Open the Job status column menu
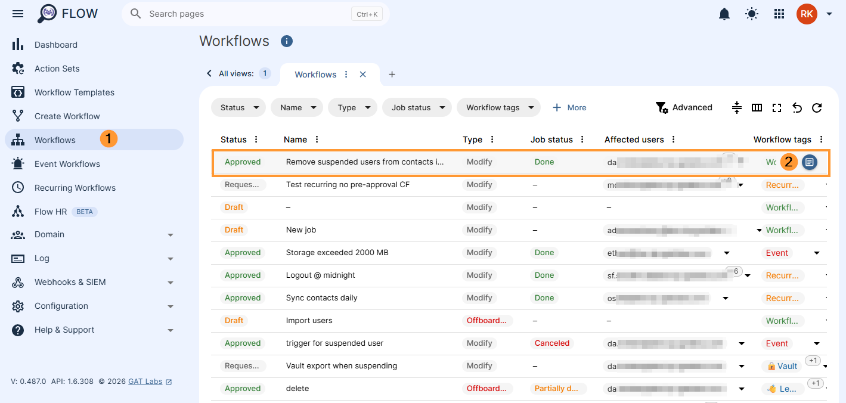Screen dimensions: 846x403 point(582,139)
